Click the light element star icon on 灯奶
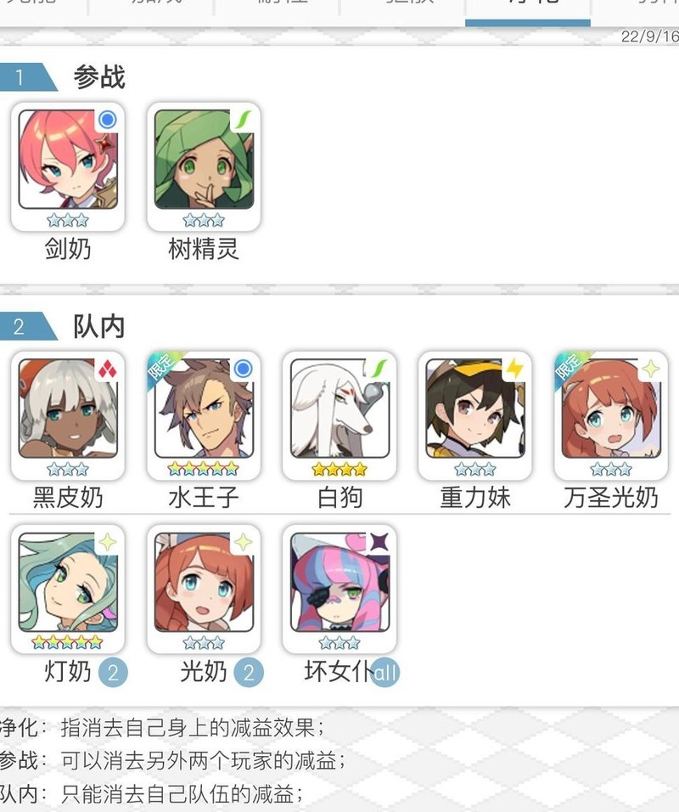 [x=107, y=542]
